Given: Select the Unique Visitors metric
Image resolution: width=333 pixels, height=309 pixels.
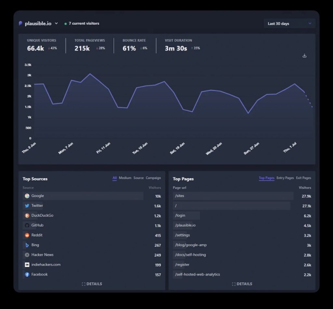Looking at the screenshot, I should [42, 45].
